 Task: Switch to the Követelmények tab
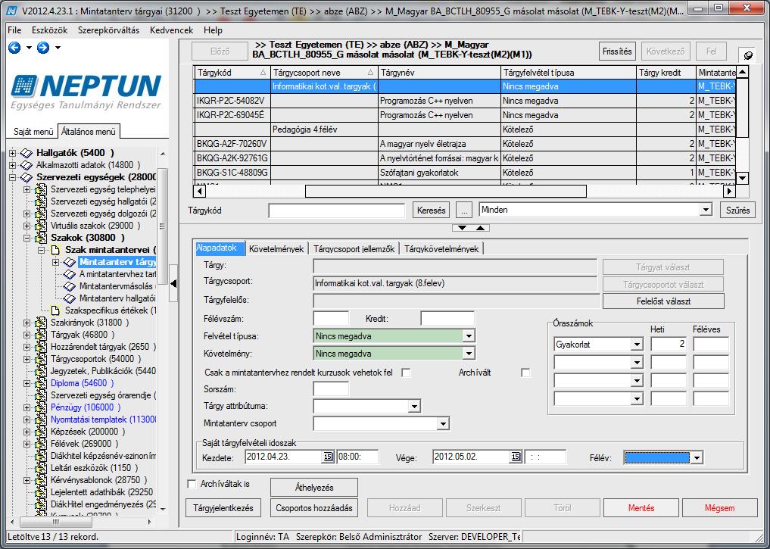point(276,248)
